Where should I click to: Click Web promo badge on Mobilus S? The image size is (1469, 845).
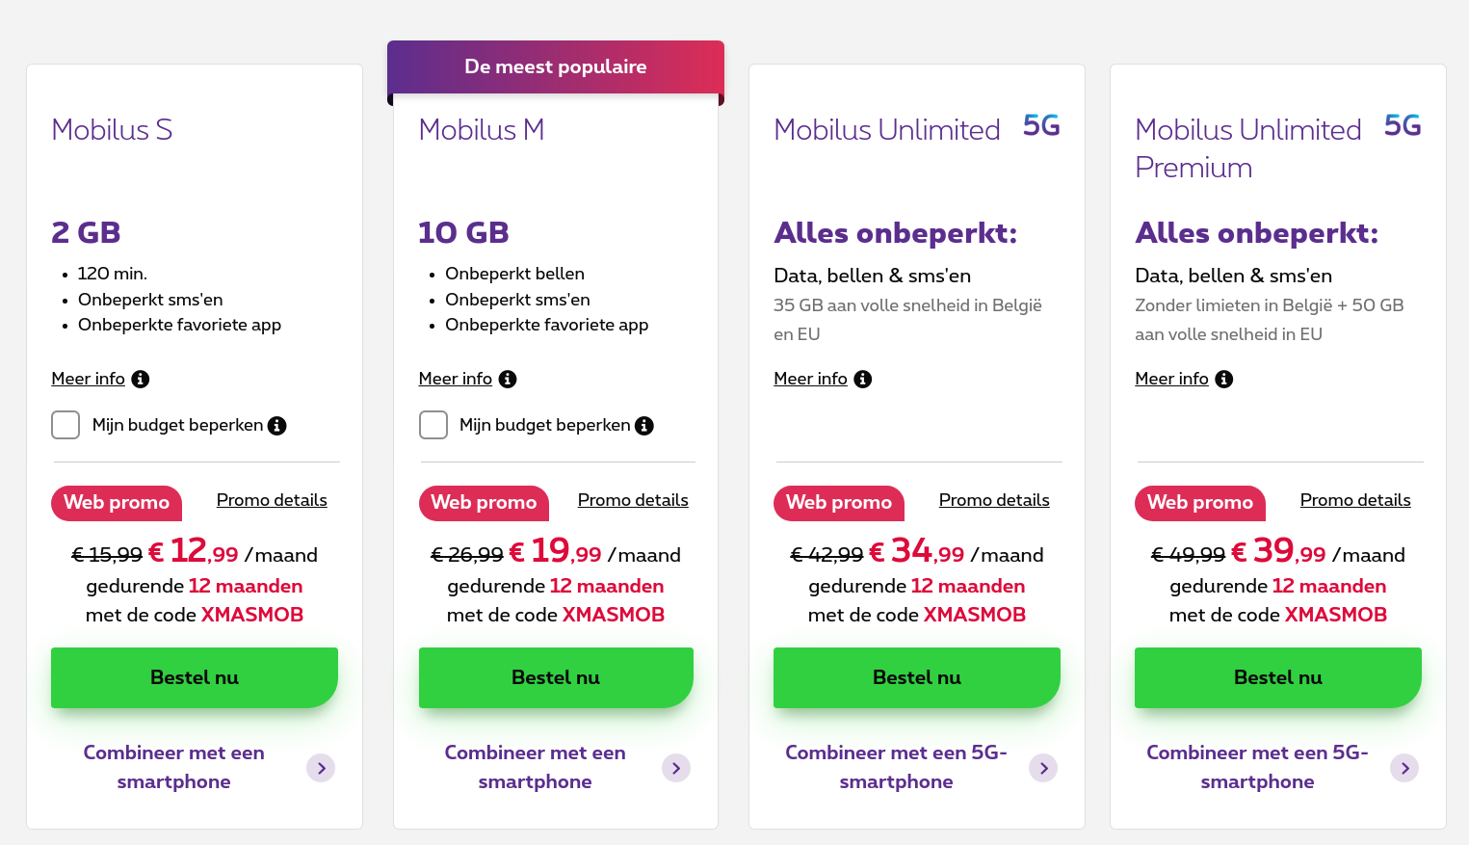tap(117, 503)
